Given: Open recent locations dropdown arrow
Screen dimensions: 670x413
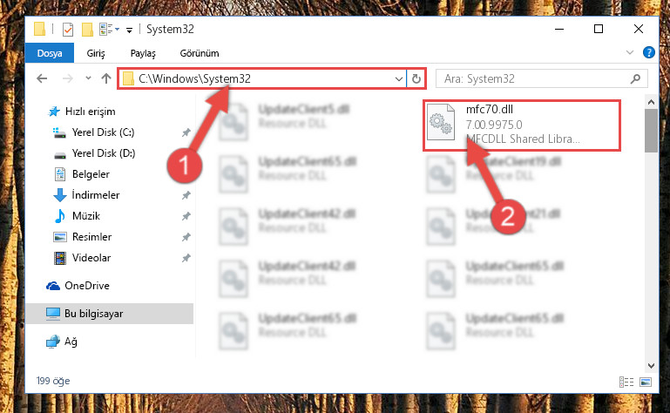Looking at the screenshot, I should 88,78.
